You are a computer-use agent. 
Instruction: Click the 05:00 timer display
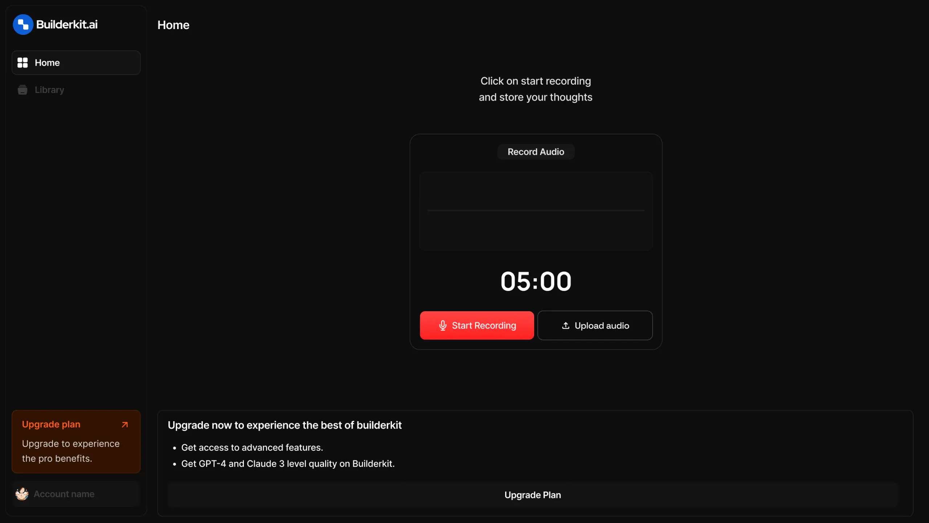tap(536, 281)
